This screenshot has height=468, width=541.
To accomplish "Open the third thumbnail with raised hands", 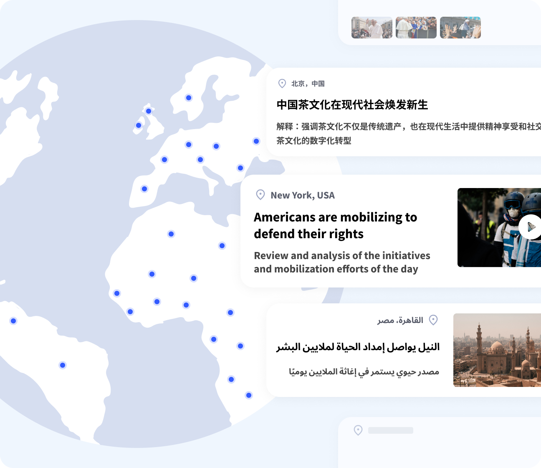I will (460, 28).
